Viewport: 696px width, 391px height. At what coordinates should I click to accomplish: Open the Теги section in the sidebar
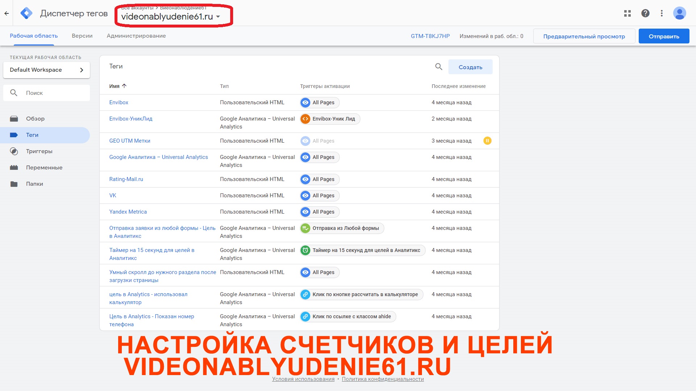coord(32,135)
